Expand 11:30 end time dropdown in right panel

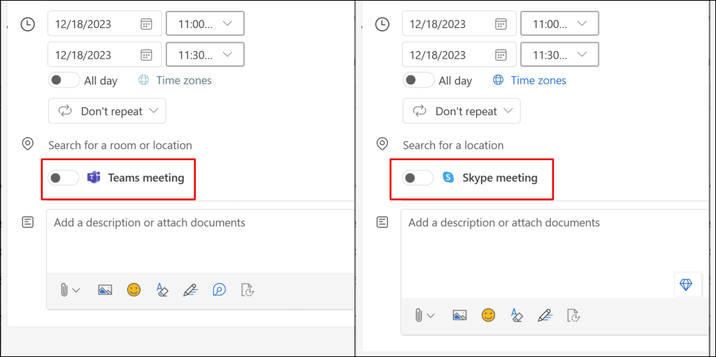pos(559,54)
